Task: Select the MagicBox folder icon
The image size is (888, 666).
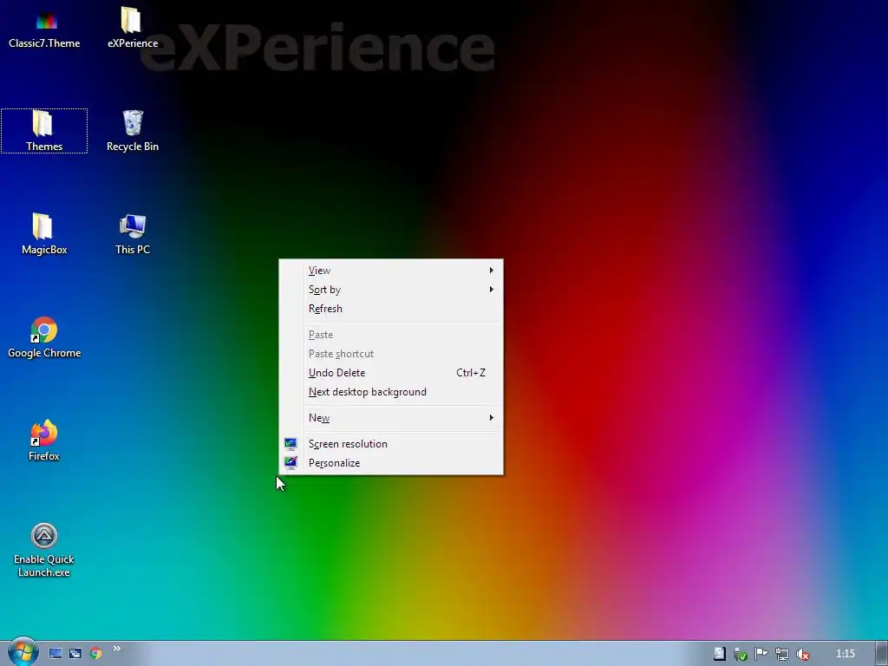Action: (x=44, y=234)
